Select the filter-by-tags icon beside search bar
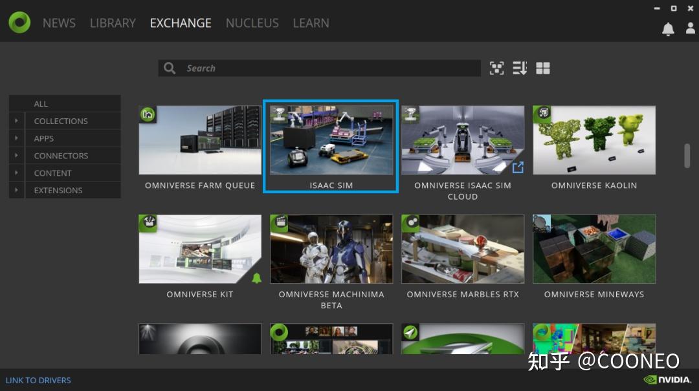699x391 pixels. pyautogui.click(x=496, y=68)
